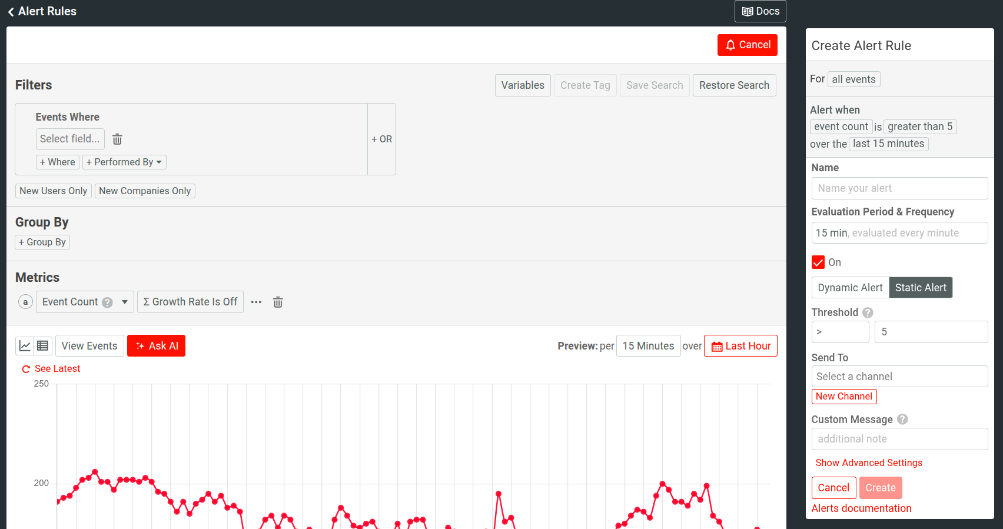Delete the filter with its trash icon
Screen dimensions: 1003x529
tap(117, 139)
